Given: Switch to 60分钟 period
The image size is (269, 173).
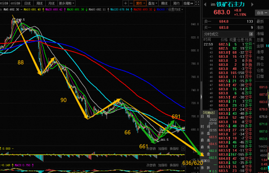Looking at the screenshot, I should click(x=15, y=3).
